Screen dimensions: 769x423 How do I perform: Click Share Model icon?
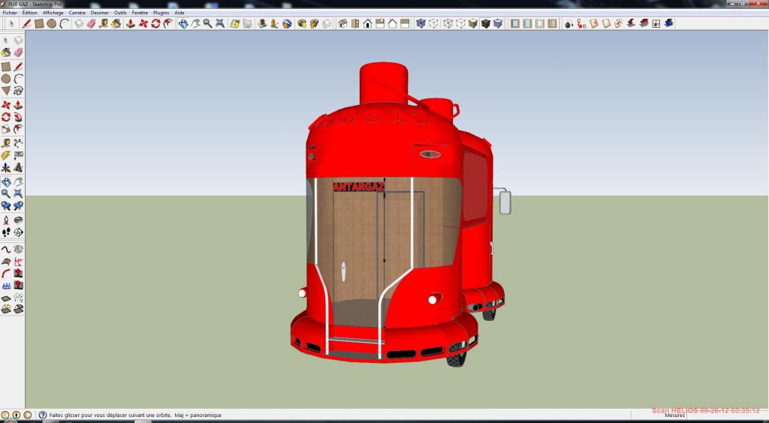click(314, 23)
